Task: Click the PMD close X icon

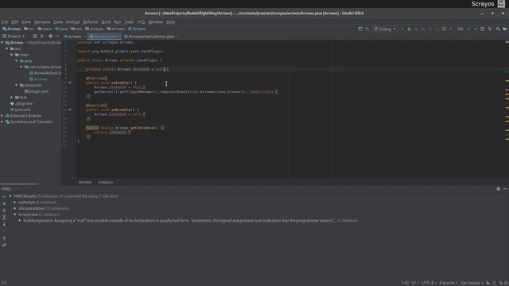Action: (4, 203)
